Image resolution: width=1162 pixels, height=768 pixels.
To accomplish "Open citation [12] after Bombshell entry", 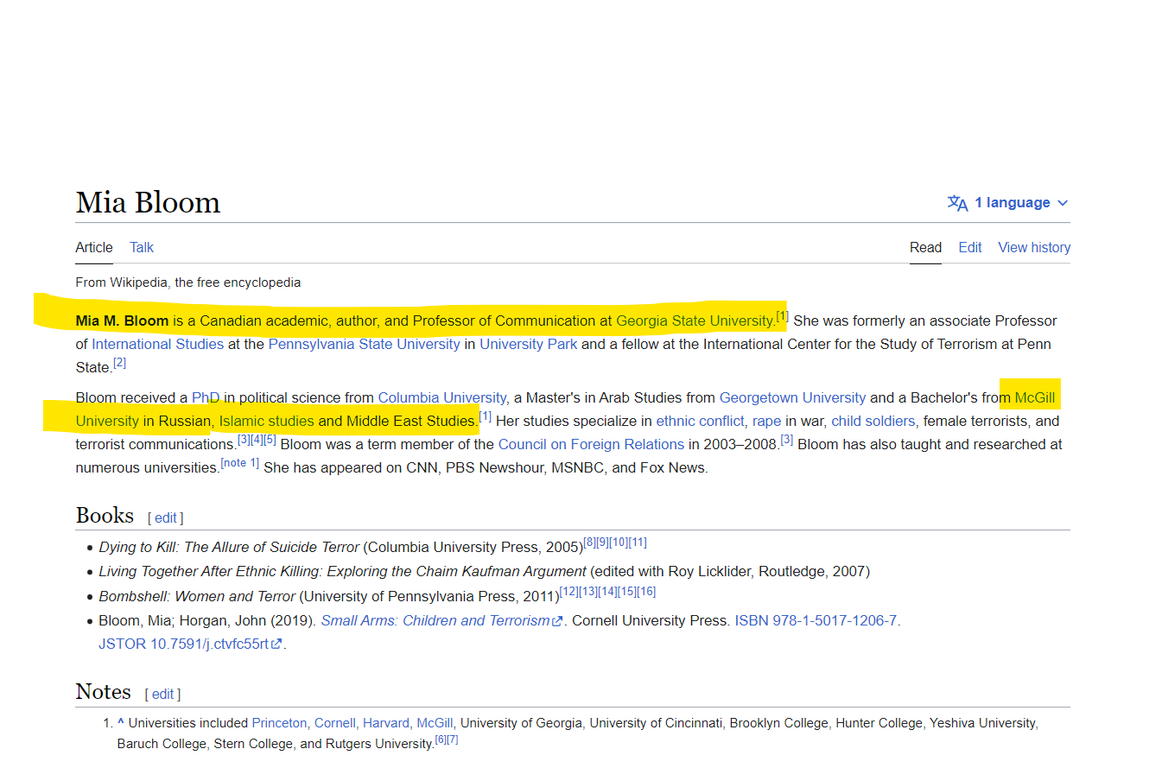I will [568, 592].
